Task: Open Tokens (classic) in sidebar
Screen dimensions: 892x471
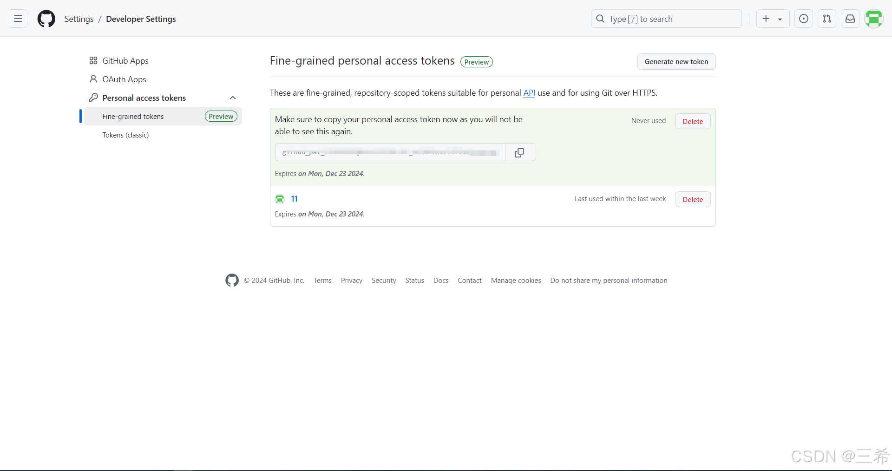Action: click(125, 135)
